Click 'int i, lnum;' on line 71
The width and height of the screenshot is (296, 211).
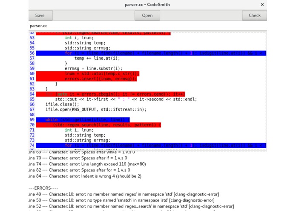coord(79,130)
